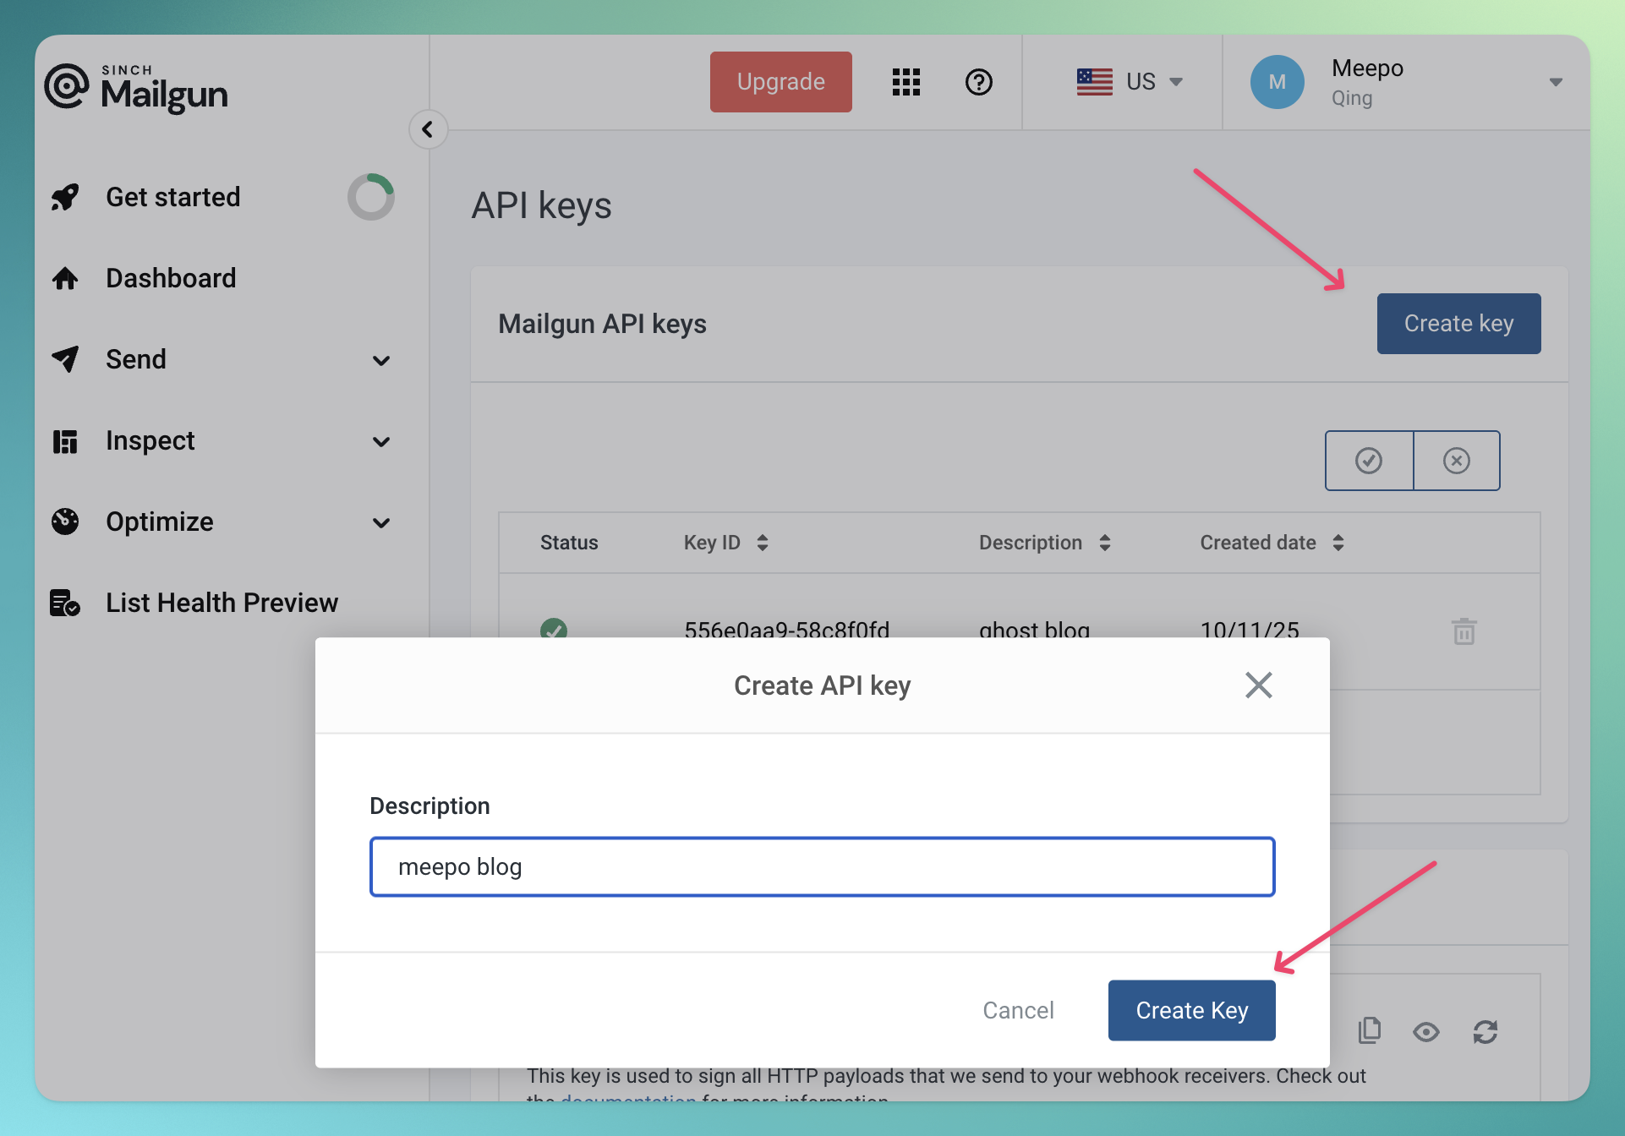Regenerate the webhook signing key

(1485, 1031)
